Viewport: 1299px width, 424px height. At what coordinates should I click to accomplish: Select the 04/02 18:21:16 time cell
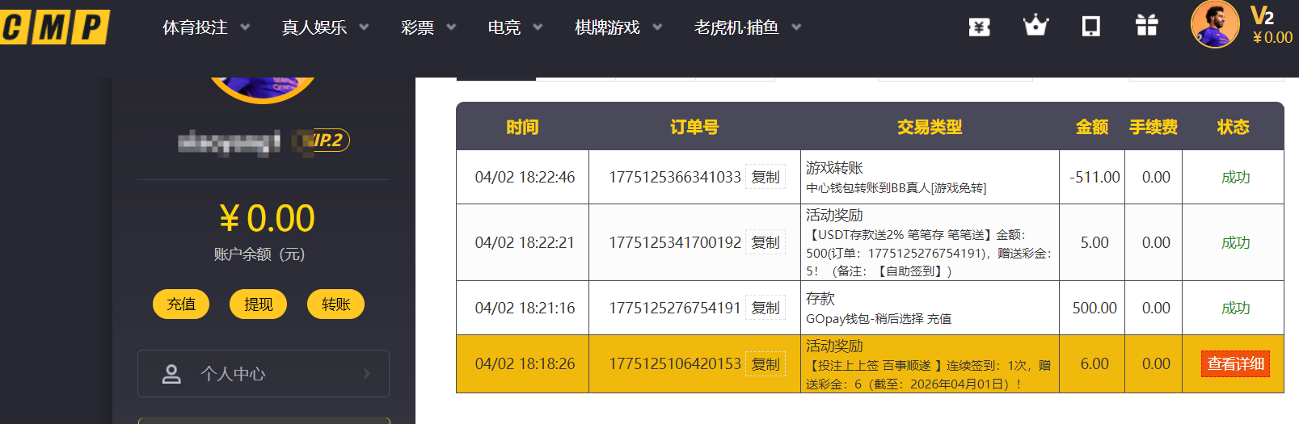click(x=525, y=308)
